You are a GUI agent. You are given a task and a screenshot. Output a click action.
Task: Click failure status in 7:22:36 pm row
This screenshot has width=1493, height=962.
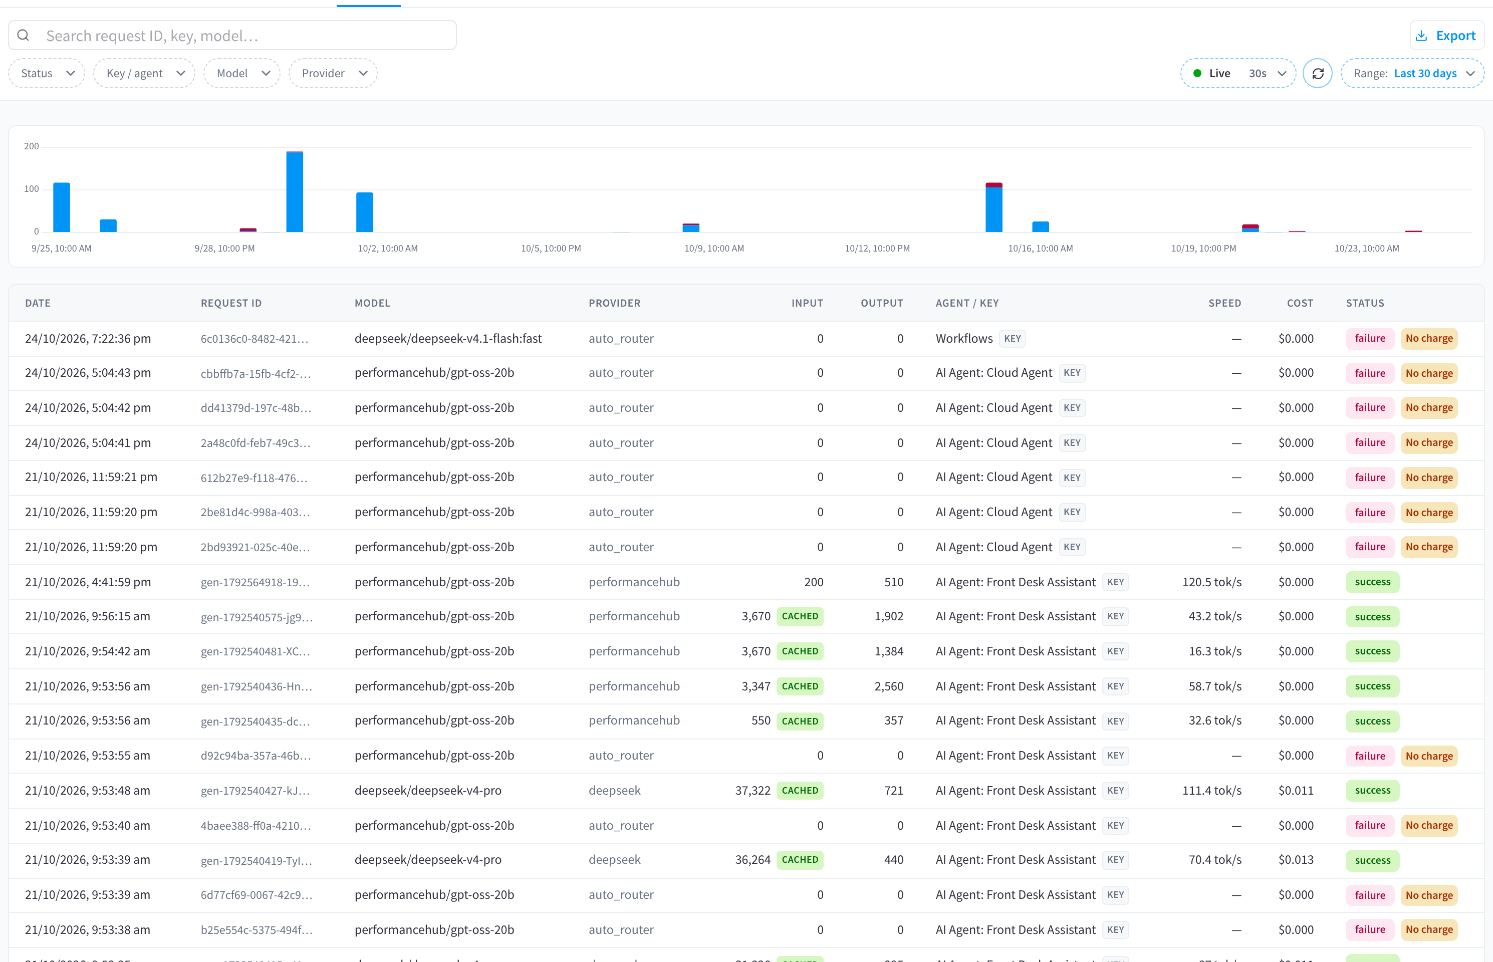tap(1369, 339)
